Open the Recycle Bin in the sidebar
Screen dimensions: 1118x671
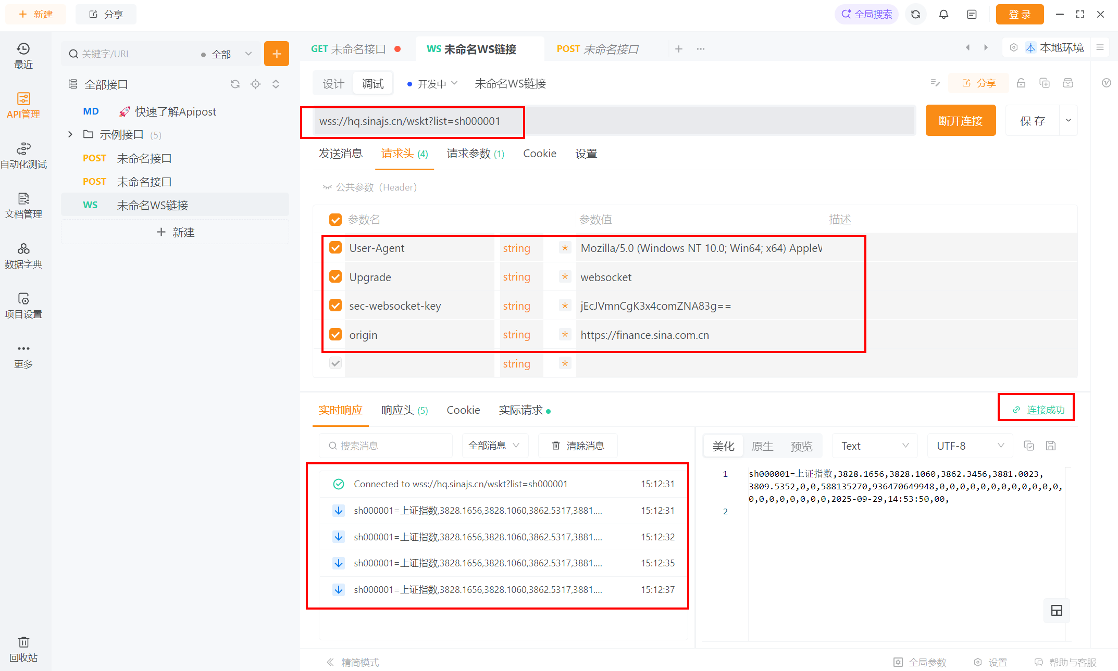[x=23, y=649]
